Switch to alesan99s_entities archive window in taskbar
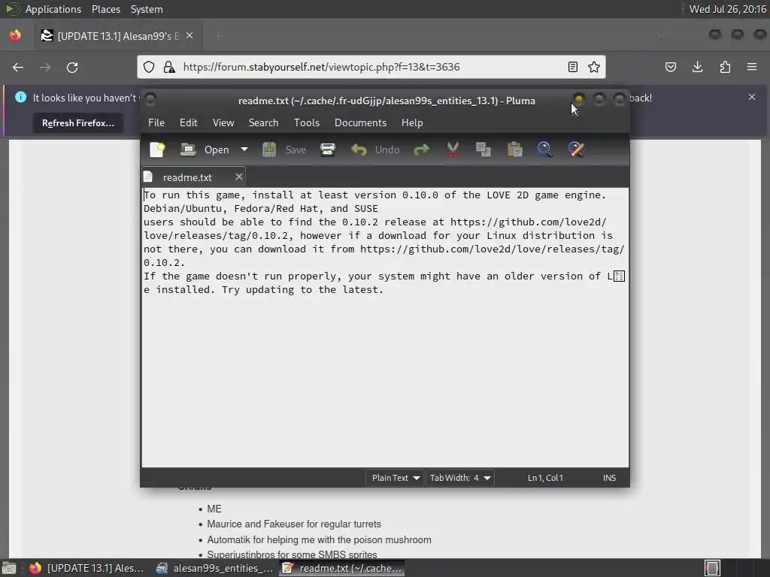 point(214,568)
